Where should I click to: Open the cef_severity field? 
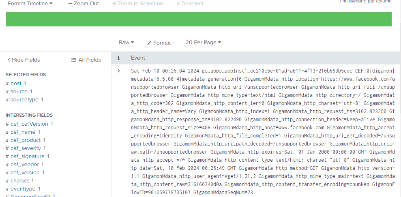(x=26, y=148)
